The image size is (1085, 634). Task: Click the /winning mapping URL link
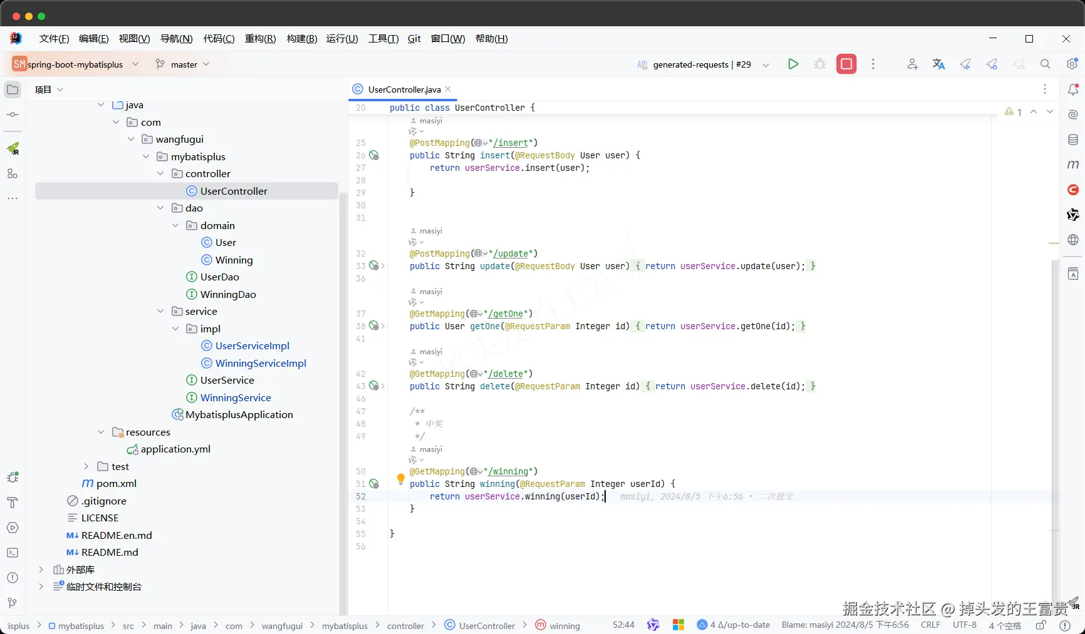pyautogui.click(x=509, y=471)
